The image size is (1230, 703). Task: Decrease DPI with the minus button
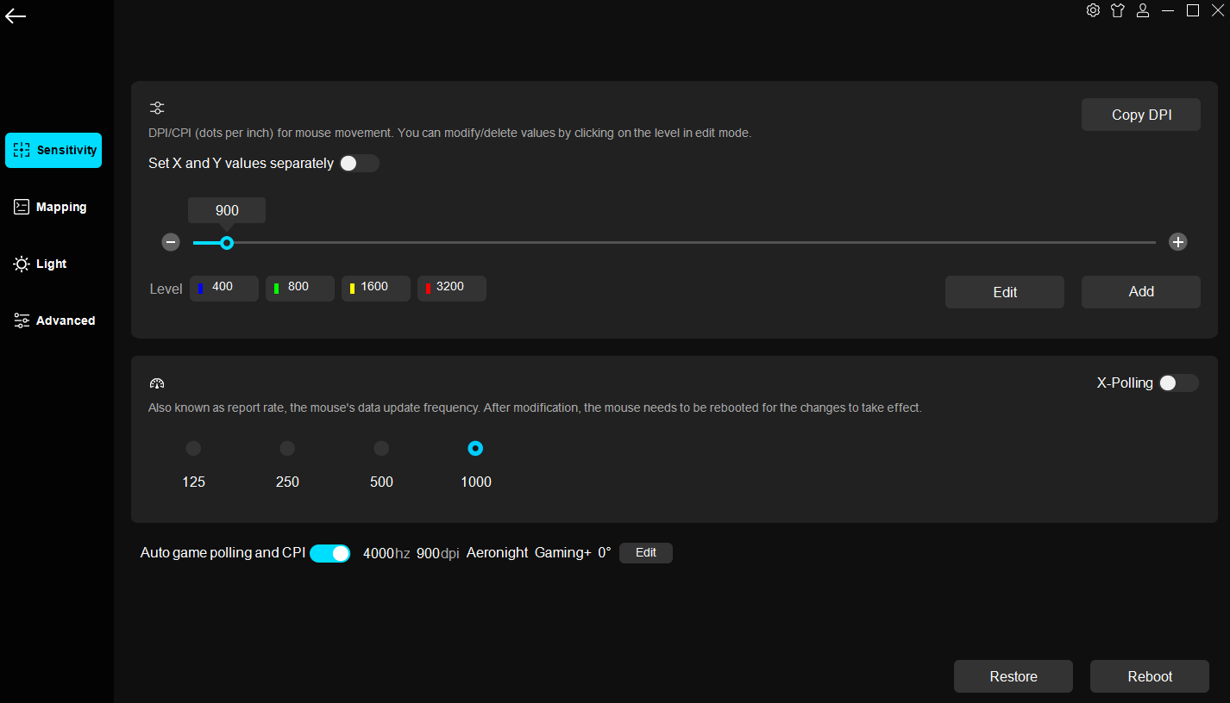click(x=171, y=242)
